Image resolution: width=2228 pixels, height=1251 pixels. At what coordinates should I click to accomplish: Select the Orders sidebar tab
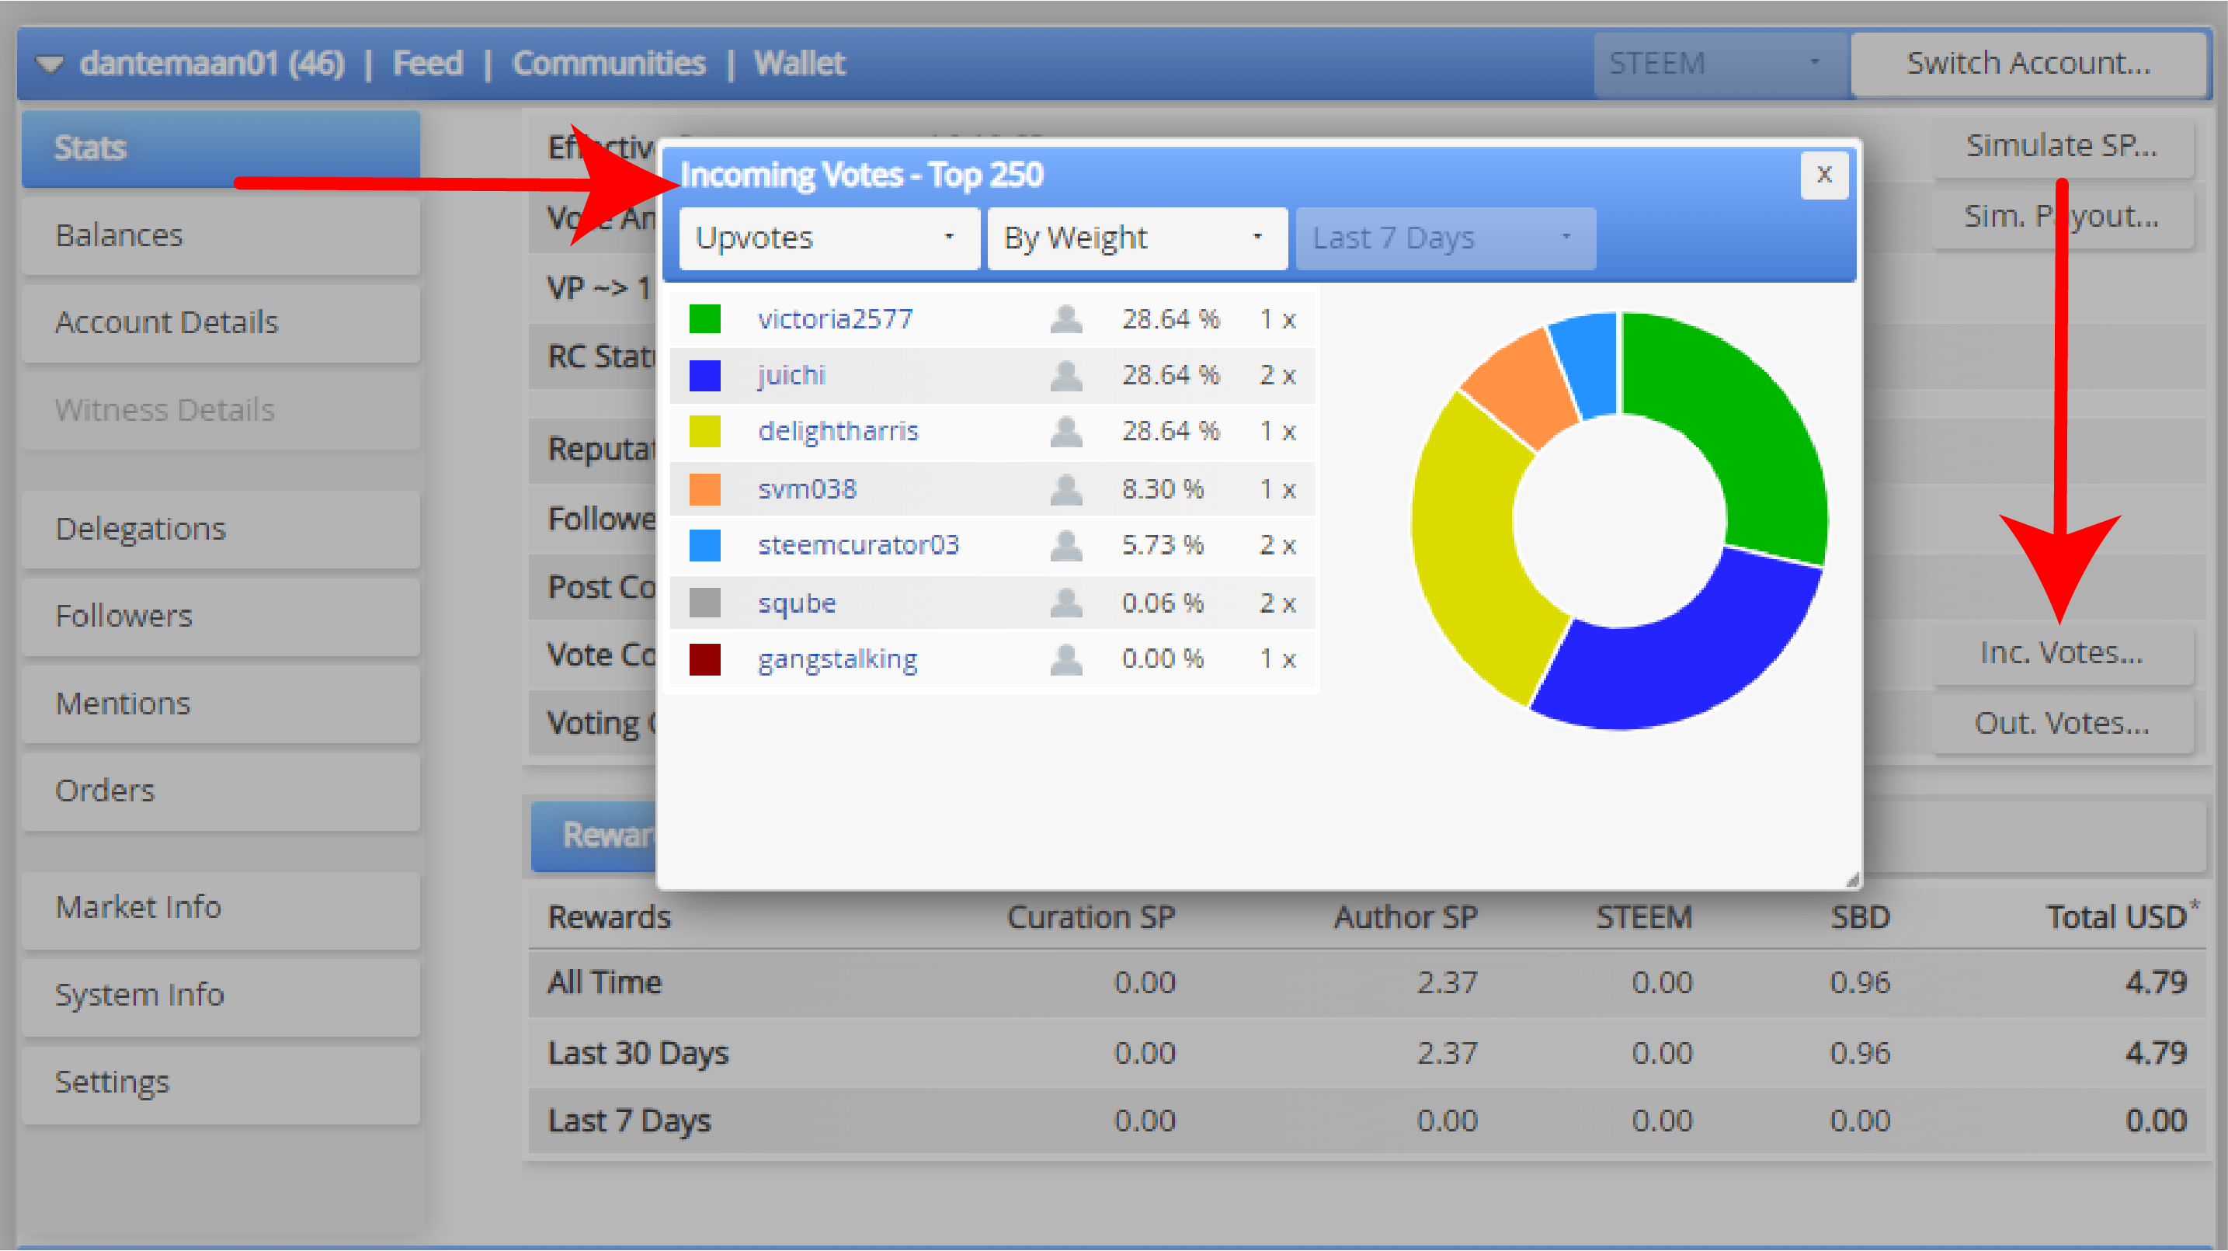(x=221, y=791)
